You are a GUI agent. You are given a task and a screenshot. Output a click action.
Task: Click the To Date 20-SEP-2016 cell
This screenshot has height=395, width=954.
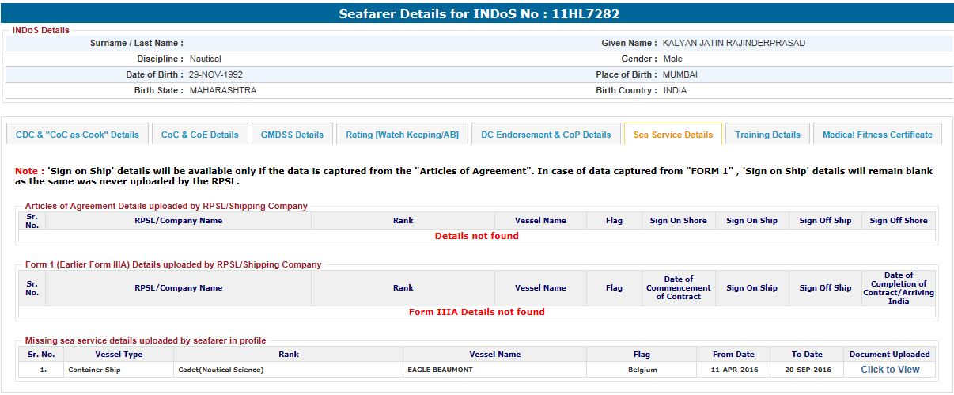tap(807, 370)
